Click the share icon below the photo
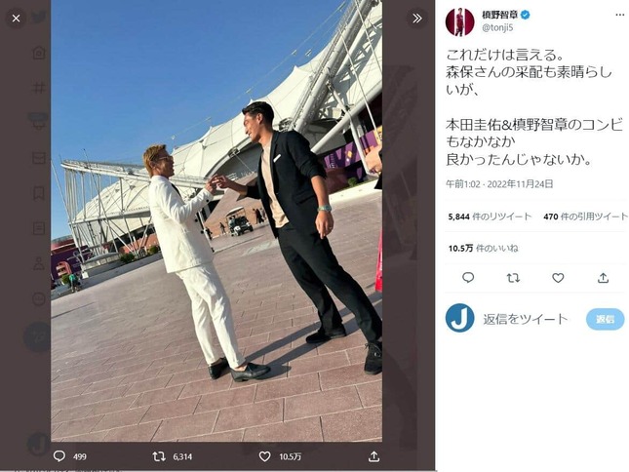The height and width of the screenshot is (472, 629). 373,456
